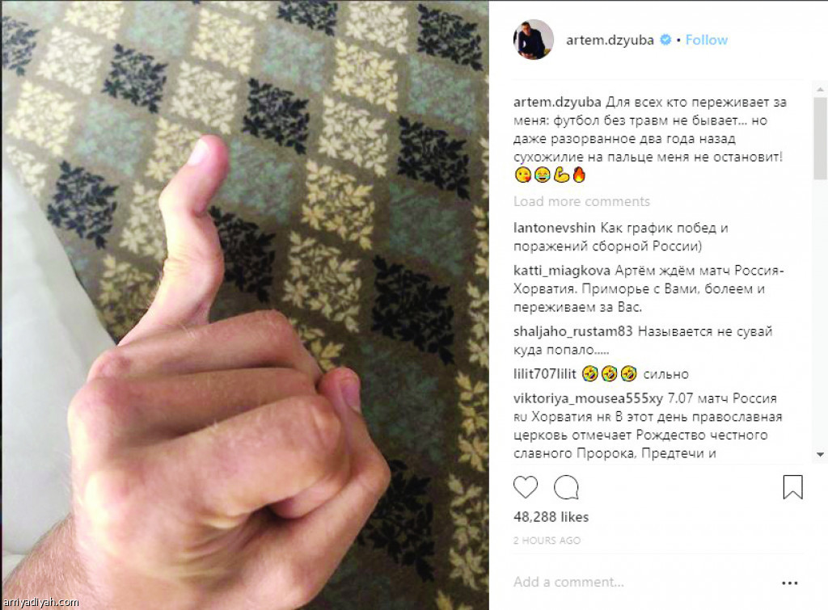This screenshot has width=828, height=610.
Task: Save the post with the bookmark icon
Action: (x=792, y=487)
